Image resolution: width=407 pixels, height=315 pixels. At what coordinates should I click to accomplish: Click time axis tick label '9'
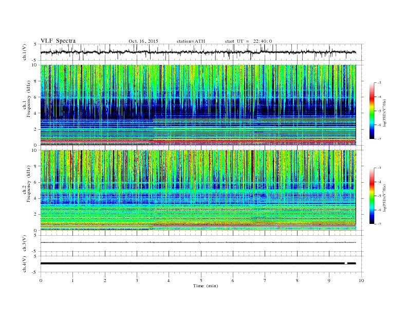click(x=329, y=281)
